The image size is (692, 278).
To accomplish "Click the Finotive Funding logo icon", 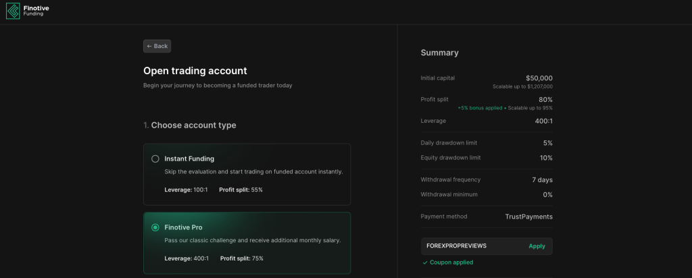I will (x=13, y=11).
